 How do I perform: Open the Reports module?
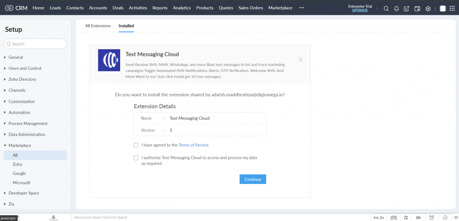160,8
